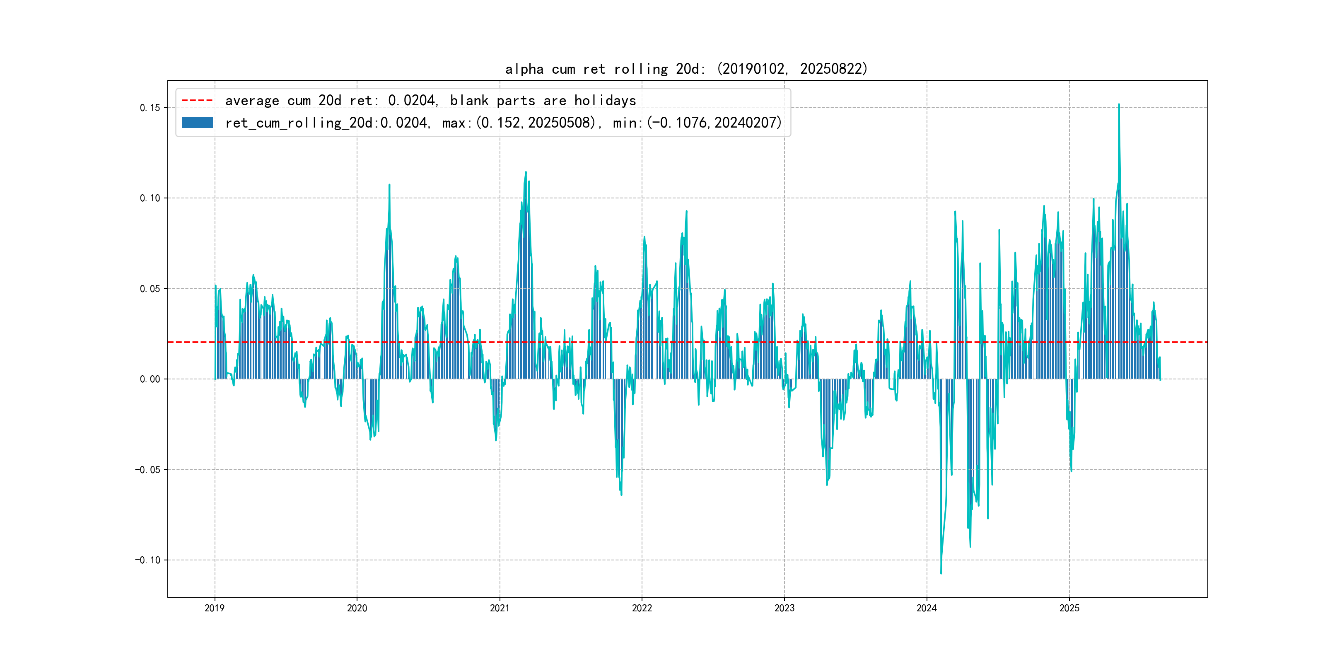Click the 2019 x-axis tick label
Viewport: 1342px width, 671px height.
(215, 608)
